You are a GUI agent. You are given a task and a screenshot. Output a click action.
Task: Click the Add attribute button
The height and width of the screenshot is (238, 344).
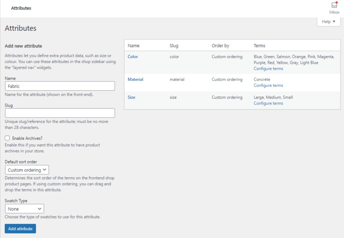pos(20,229)
